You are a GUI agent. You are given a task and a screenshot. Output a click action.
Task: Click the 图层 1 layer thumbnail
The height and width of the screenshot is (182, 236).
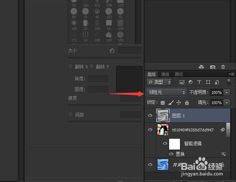pos(163,115)
